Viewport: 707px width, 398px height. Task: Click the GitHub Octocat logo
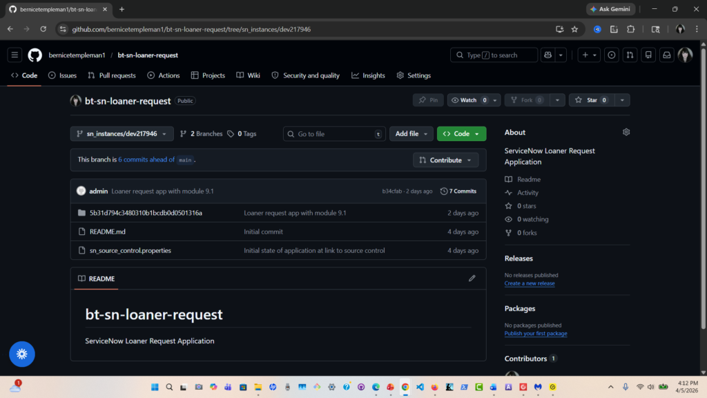pos(35,55)
